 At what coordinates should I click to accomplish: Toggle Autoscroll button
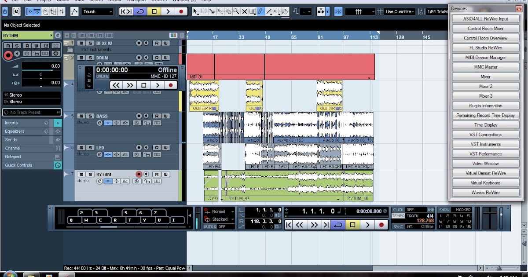click(x=320, y=12)
